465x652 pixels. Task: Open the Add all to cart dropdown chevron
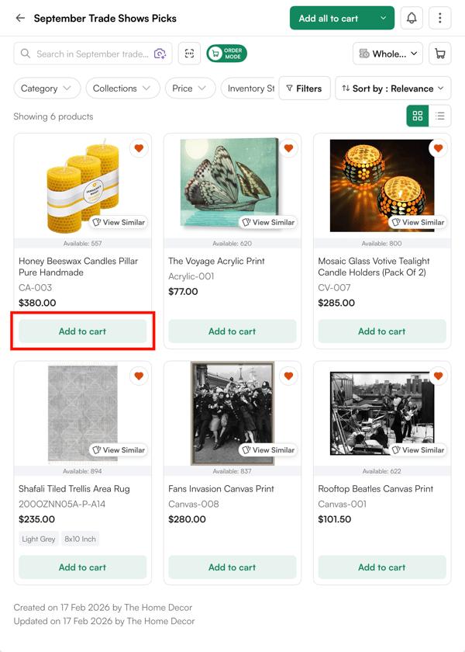click(x=382, y=17)
